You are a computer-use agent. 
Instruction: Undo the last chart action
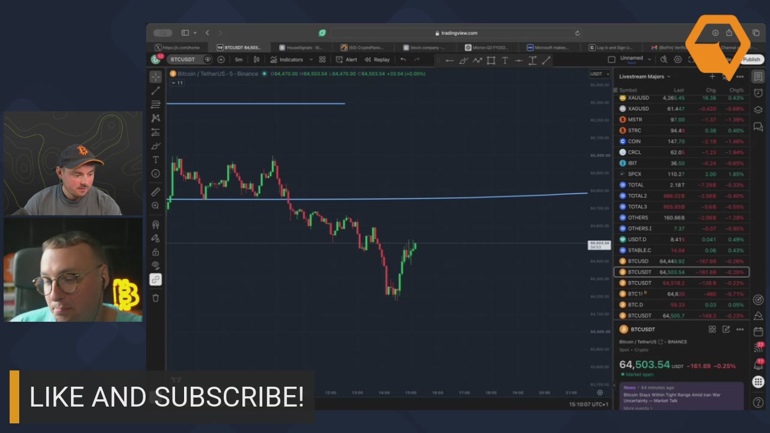pos(403,60)
